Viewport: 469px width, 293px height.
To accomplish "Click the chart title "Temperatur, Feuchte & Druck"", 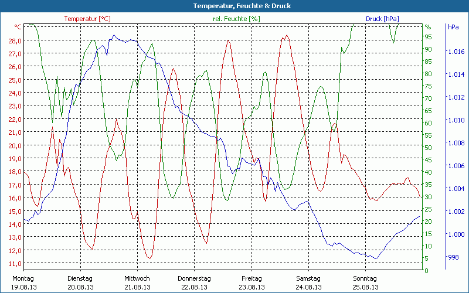I will [234, 6].
